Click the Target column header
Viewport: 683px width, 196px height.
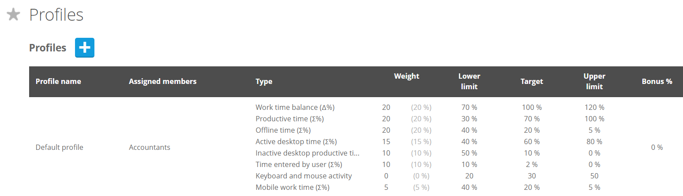(x=532, y=81)
